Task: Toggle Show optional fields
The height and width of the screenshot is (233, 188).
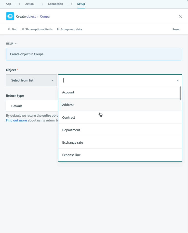Action: pos(37,29)
